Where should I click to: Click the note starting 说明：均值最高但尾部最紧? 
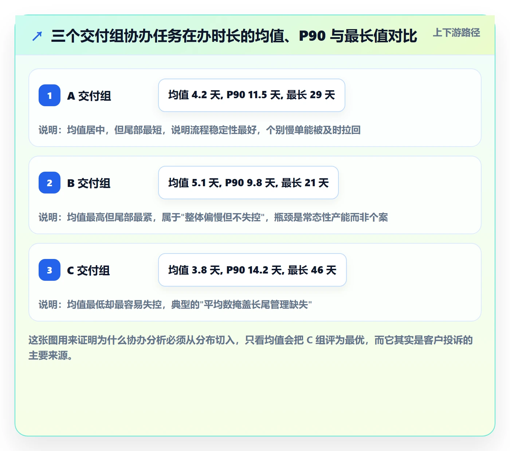click(213, 217)
